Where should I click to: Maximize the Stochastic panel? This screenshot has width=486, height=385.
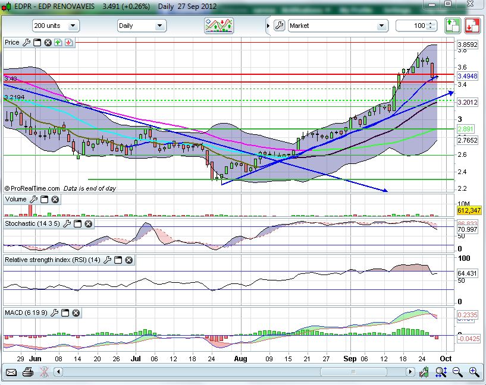click(x=77, y=223)
